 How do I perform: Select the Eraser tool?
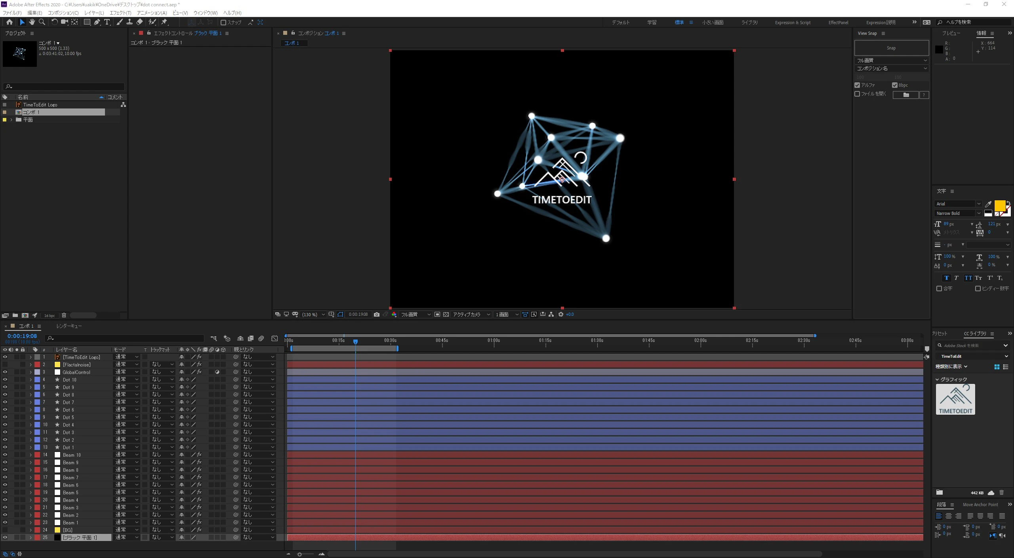(x=139, y=22)
